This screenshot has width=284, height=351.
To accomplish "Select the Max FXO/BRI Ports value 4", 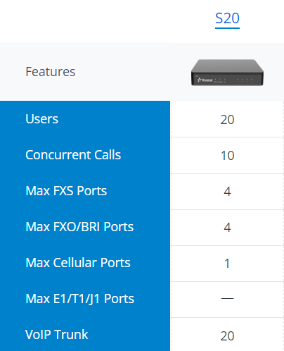I will coord(227,228).
